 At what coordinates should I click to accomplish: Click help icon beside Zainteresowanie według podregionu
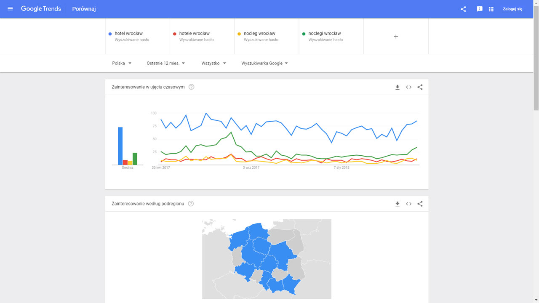[191, 204]
